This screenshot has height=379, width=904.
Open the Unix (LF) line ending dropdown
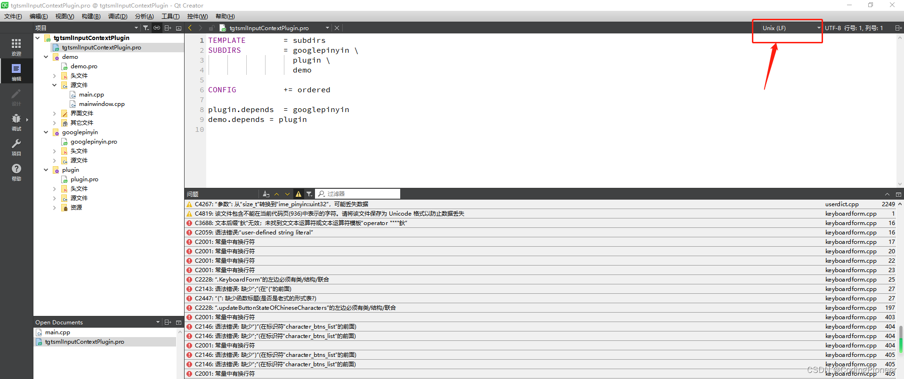791,28
